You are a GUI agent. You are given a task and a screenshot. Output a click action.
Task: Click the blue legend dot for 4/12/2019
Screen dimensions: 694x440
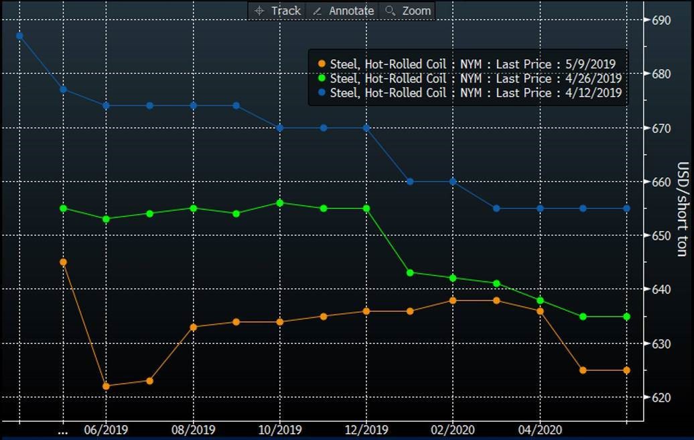[322, 93]
